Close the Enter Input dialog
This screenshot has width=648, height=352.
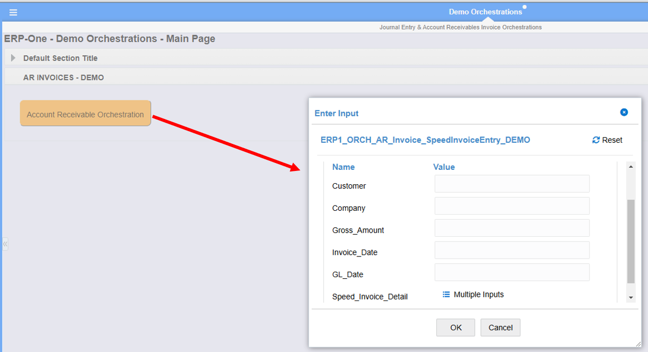pyautogui.click(x=624, y=112)
